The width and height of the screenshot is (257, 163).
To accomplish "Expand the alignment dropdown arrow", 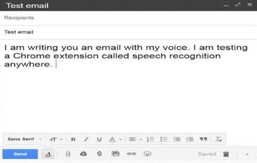I will (x=140, y=139).
